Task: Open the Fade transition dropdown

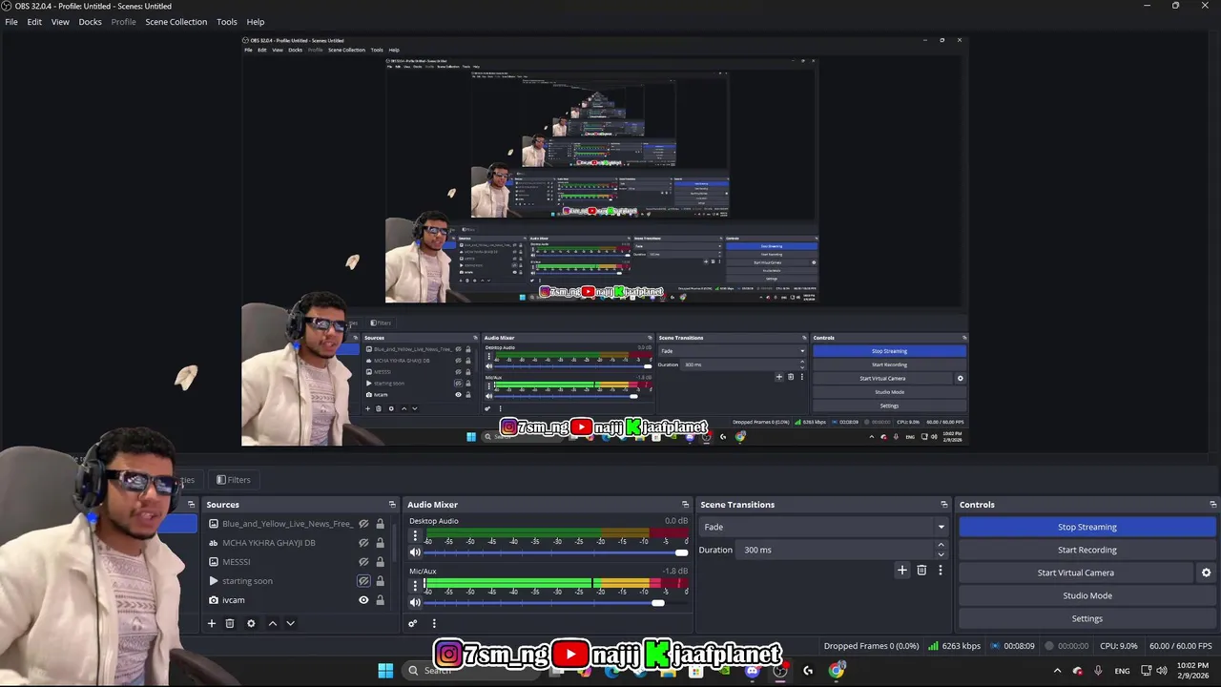Action: pos(824,527)
